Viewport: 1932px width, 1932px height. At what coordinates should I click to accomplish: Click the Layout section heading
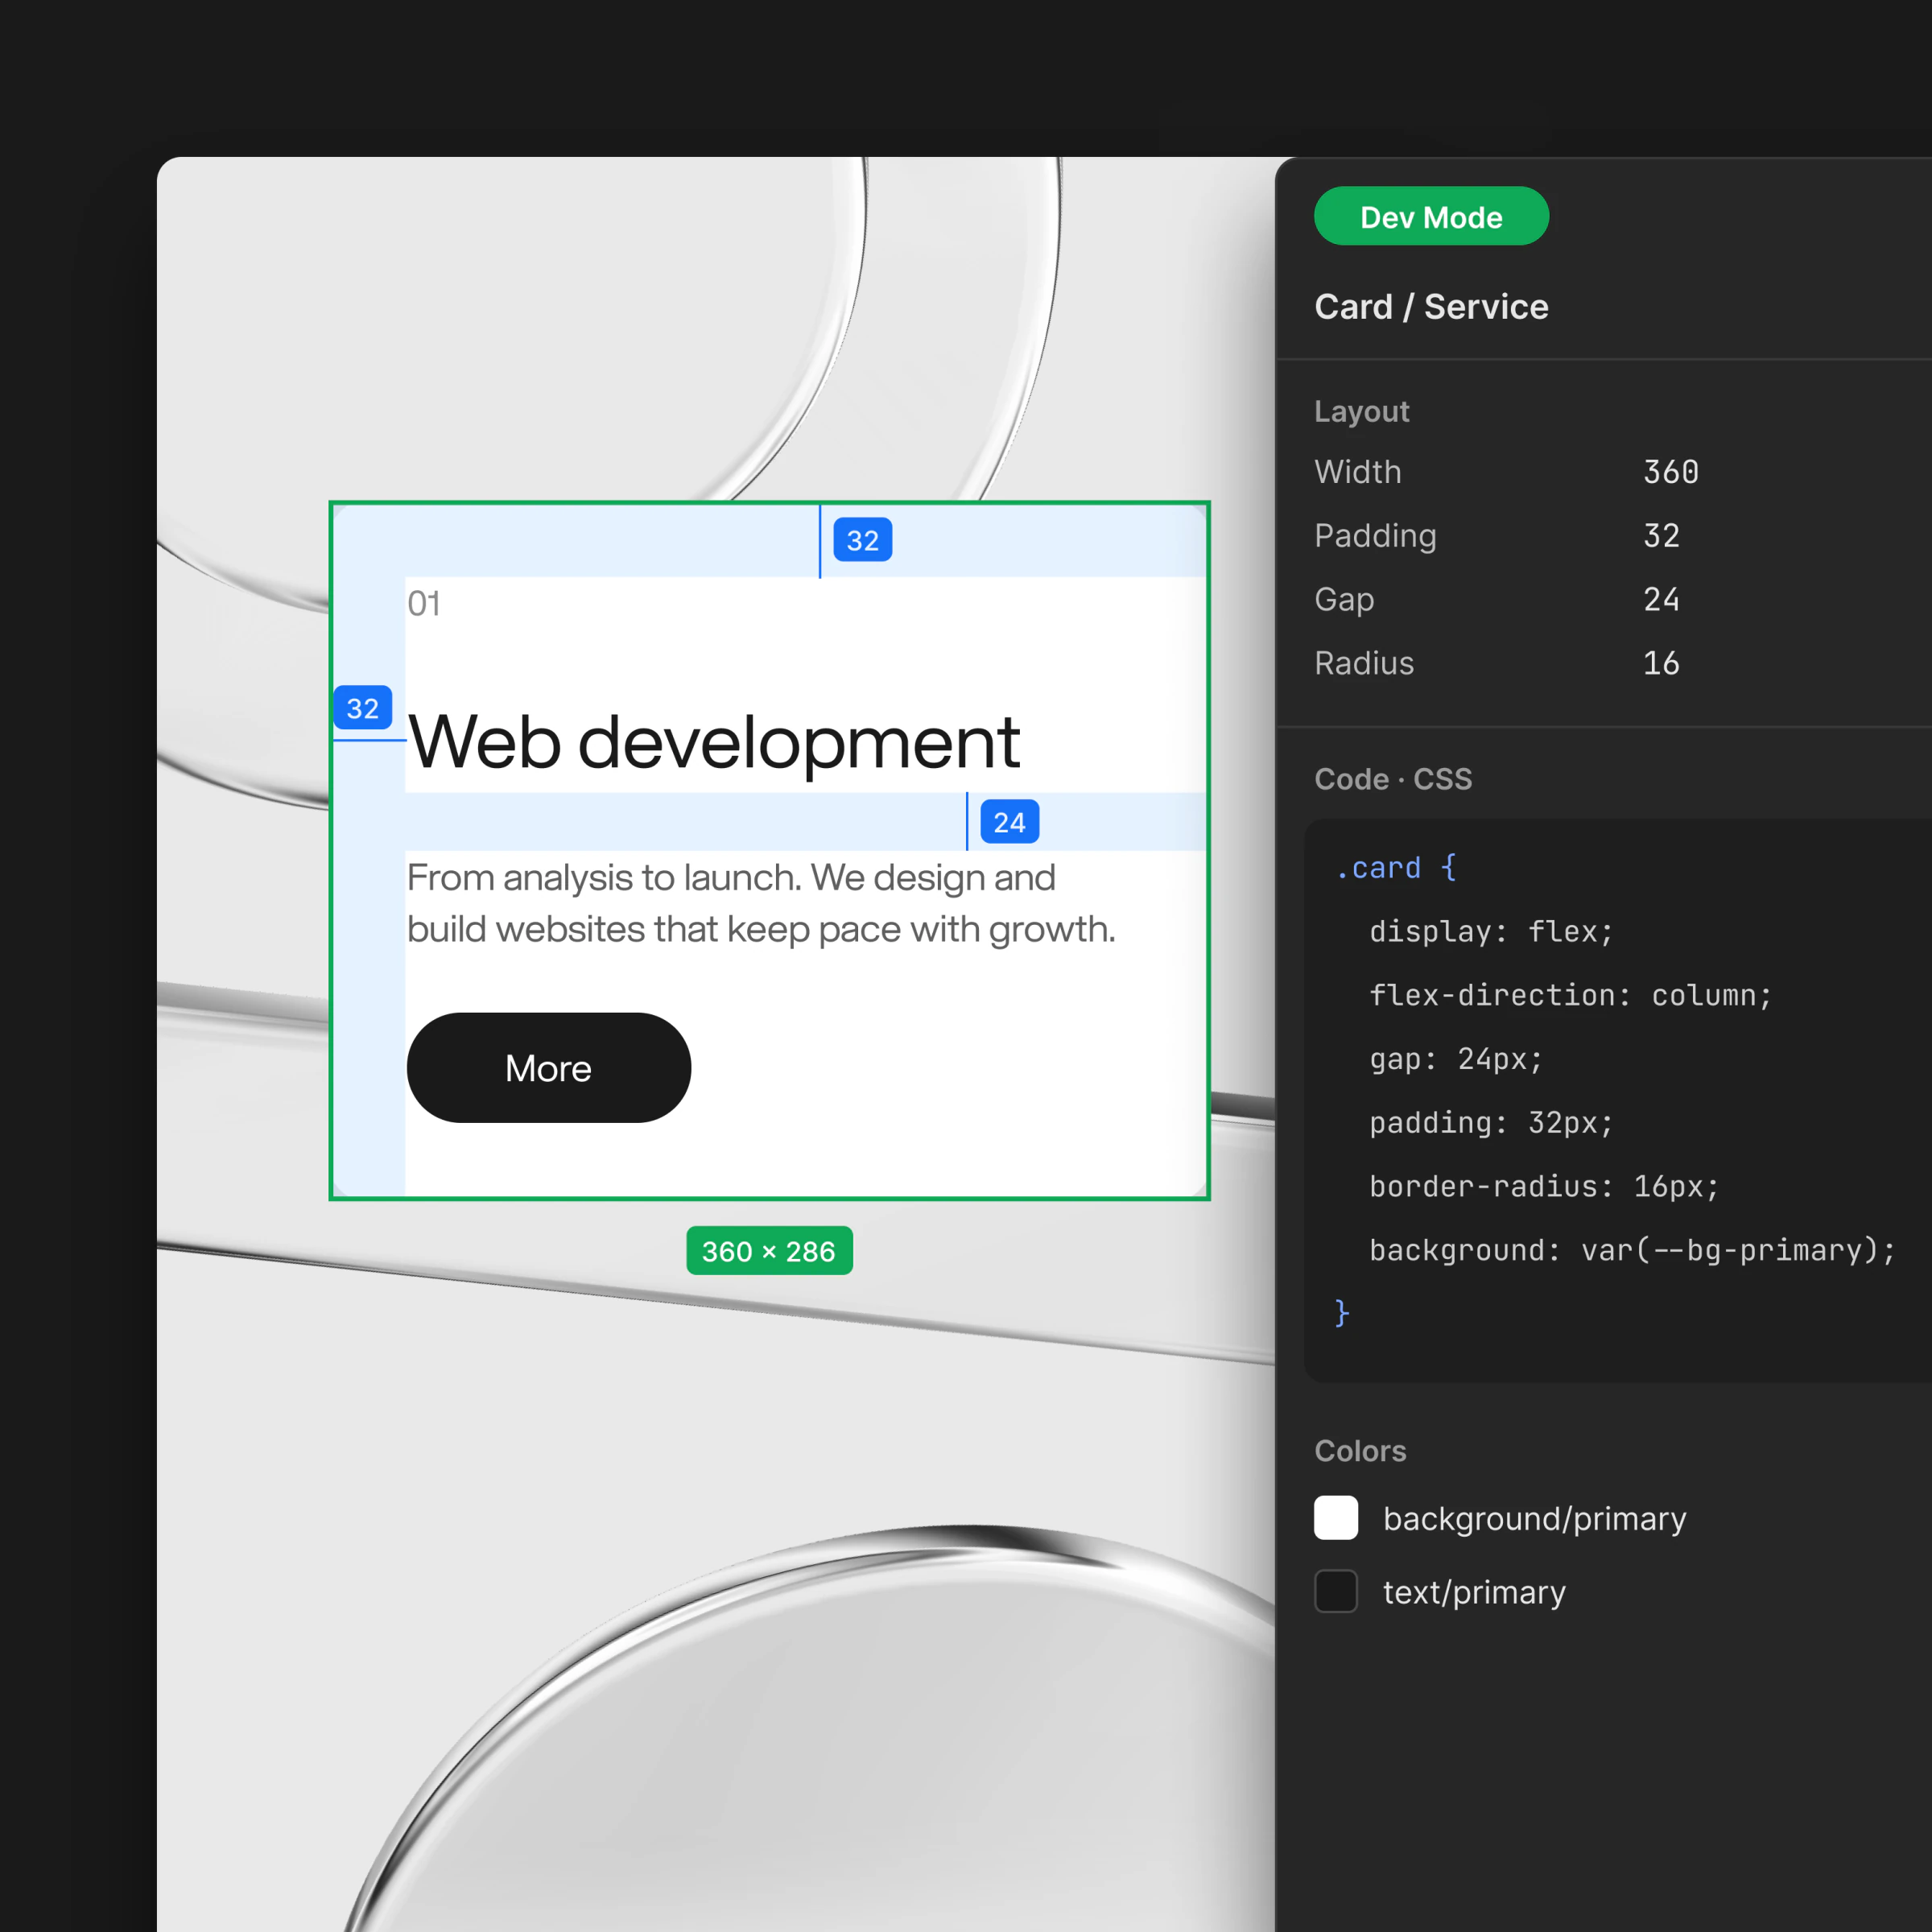click(x=1361, y=411)
